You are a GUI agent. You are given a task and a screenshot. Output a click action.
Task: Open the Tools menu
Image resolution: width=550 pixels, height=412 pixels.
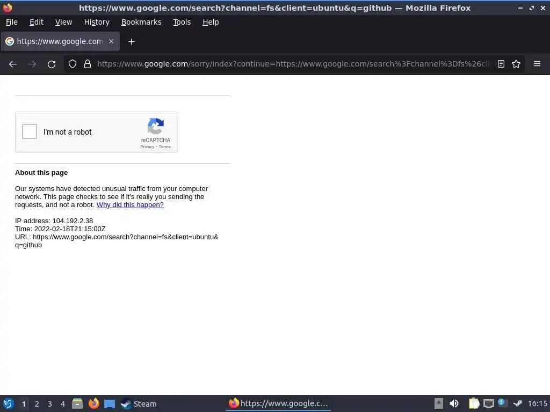point(182,22)
